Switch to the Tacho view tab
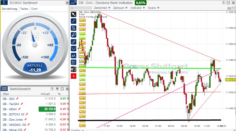The image size is (236, 131). point(24,9)
